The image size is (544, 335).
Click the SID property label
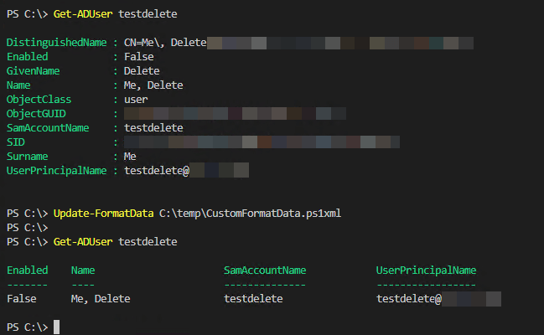click(17, 142)
